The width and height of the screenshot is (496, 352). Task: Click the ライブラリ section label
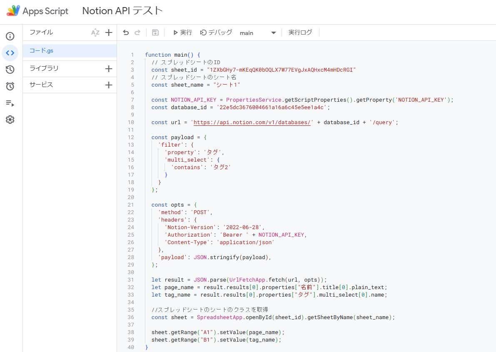coord(44,68)
